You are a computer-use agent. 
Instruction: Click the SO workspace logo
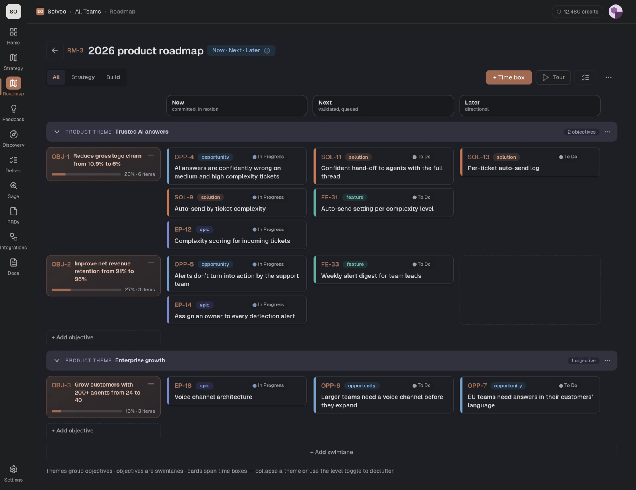point(14,12)
